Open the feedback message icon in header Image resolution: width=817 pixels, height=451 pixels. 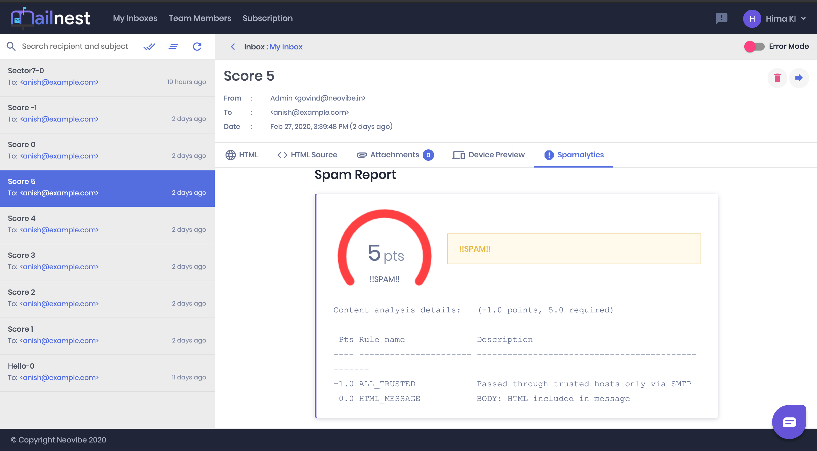tap(722, 18)
